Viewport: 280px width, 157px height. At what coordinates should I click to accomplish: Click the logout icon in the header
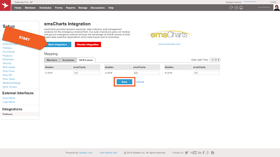point(231,8)
